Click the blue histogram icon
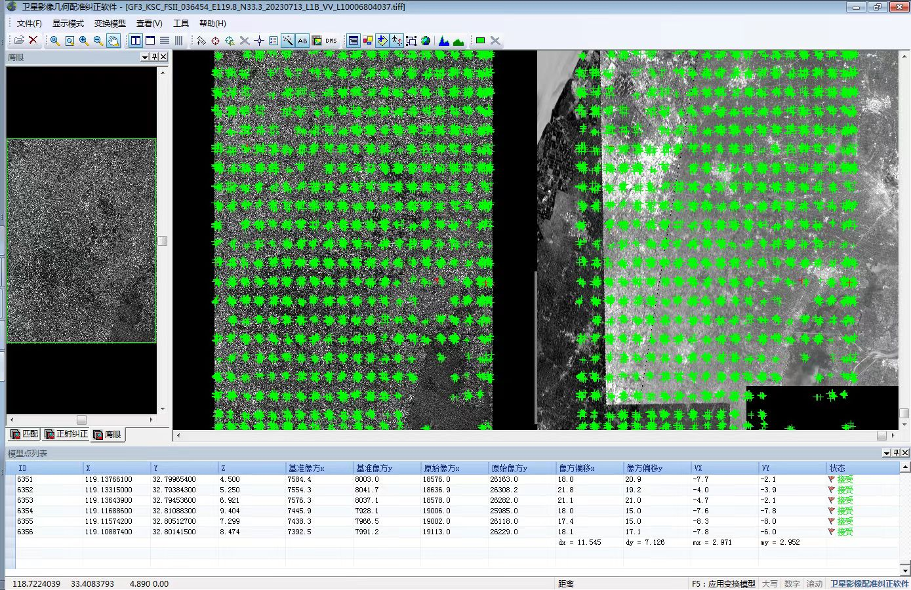Viewport: 911px width, 590px height. 444,41
